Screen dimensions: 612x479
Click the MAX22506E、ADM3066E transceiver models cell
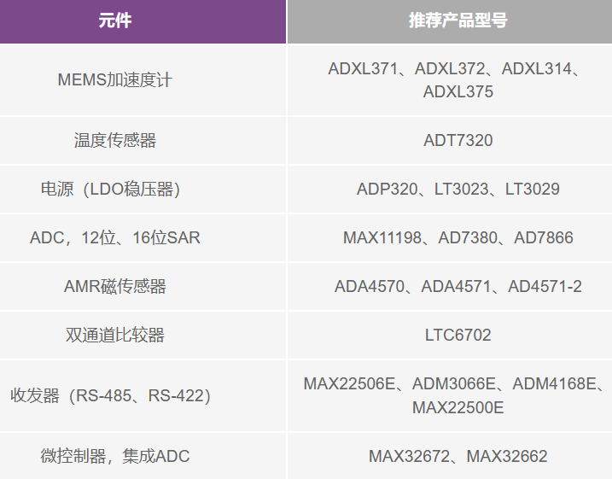pyautogui.click(x=450, y=395)
